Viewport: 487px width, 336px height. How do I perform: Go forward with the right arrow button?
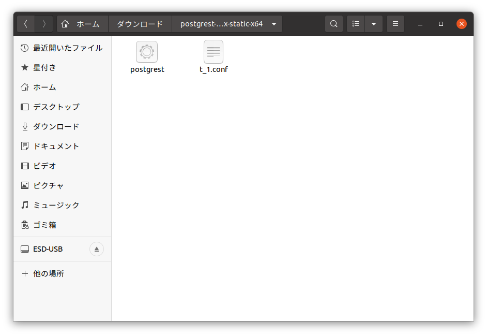click(44, 24)
